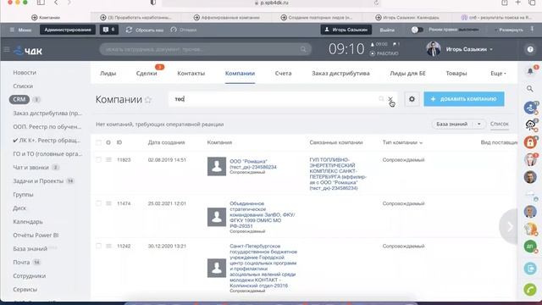
Task: Open Игорь Сазыкин user menu arrow
Action: 491,49
